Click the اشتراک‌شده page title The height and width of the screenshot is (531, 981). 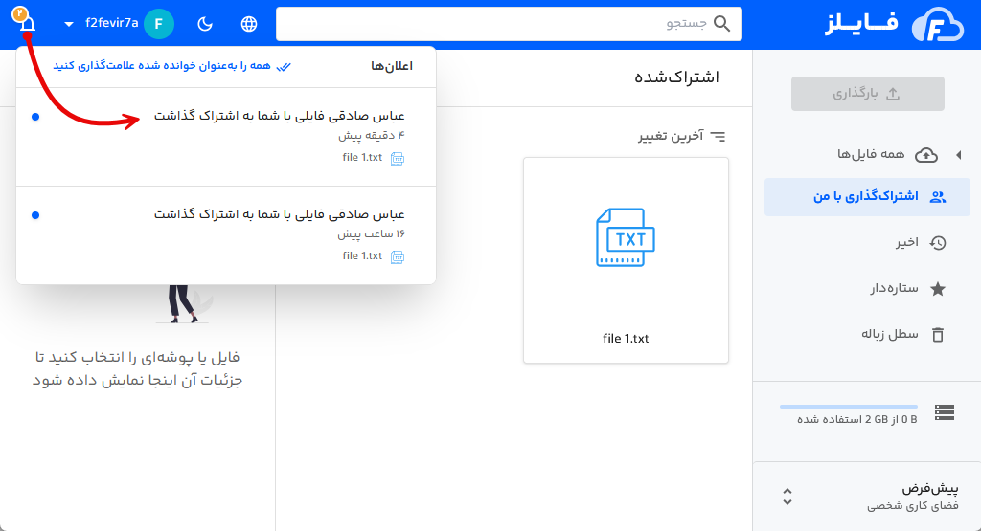pos(677,77)
